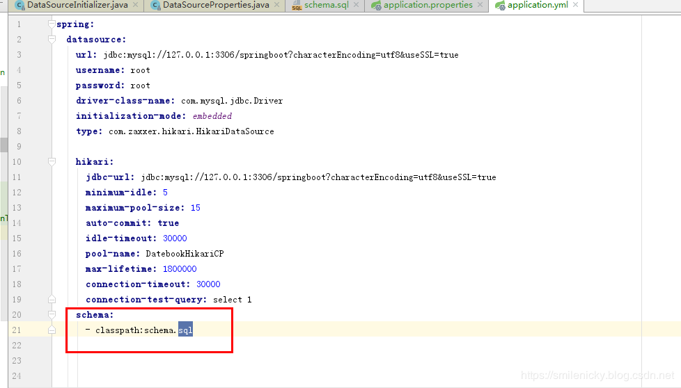Click the com.mysql.jdbc.Driver value
Image resolution: width=681 pixels, height=388 pixels.
(x=232, y=101)
